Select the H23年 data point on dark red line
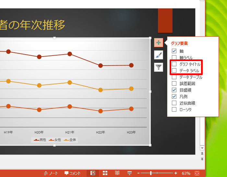This screenshot has height=177, width=227. pyautogui.click(x=131, y=65)
